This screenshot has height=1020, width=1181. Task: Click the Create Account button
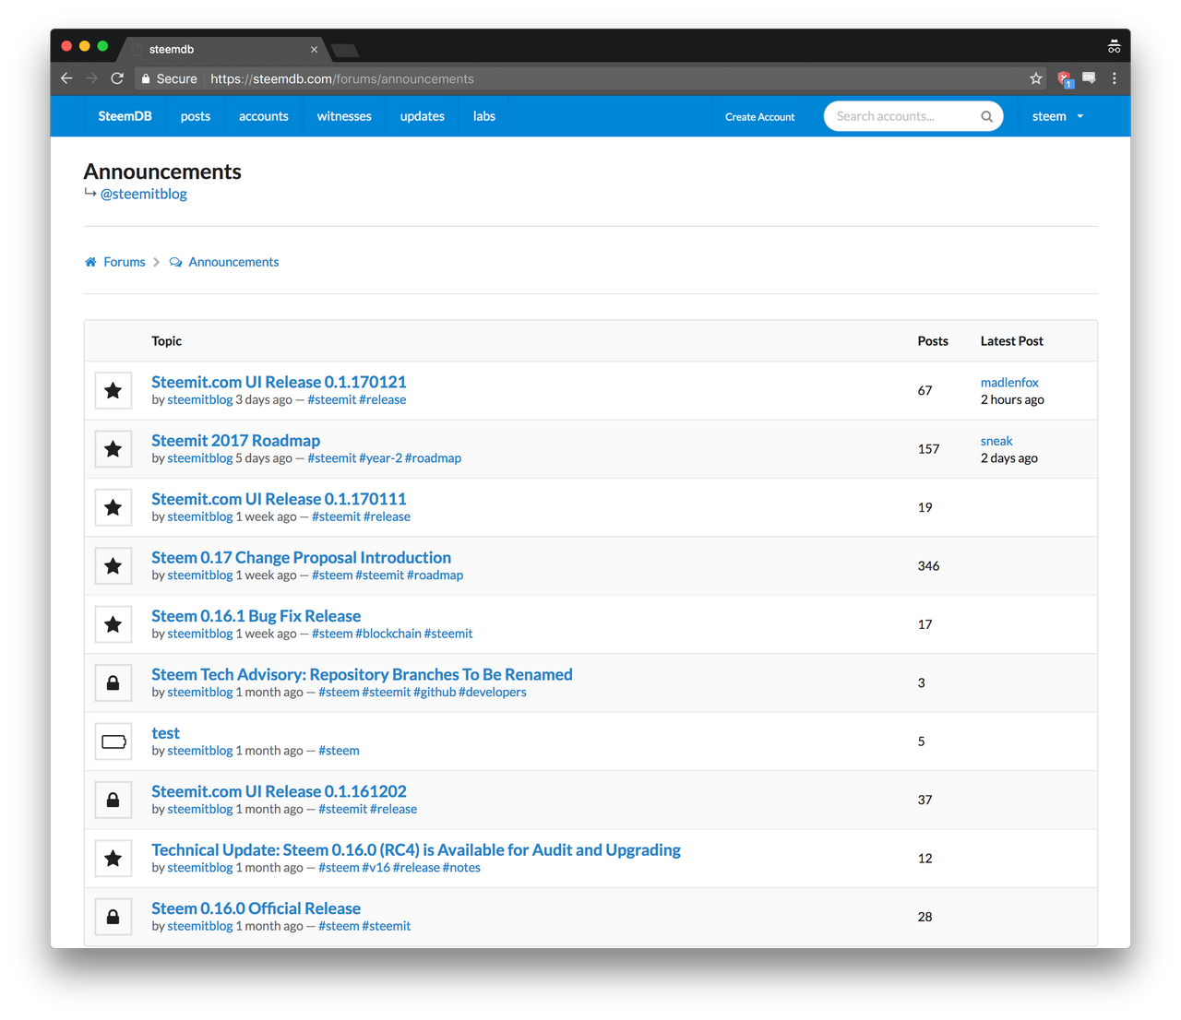click(759, 116)
